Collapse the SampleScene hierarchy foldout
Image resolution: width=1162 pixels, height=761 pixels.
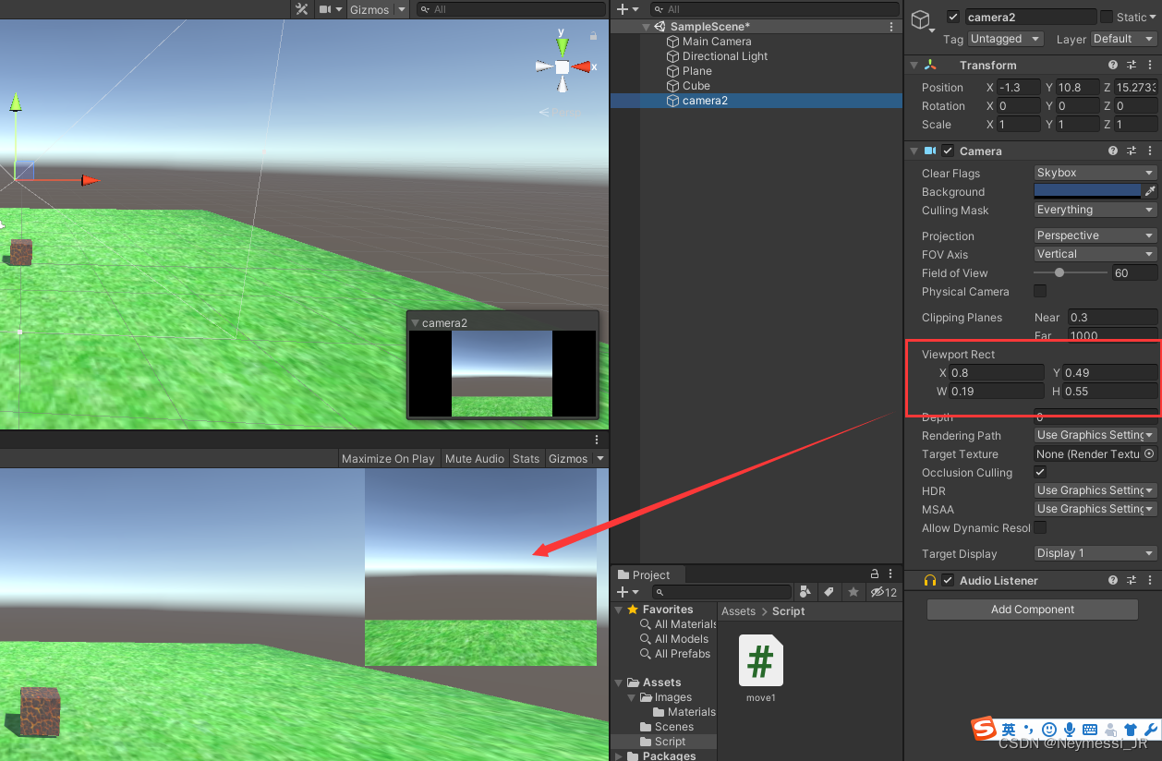pyautogui.click(x=646, y=27)
